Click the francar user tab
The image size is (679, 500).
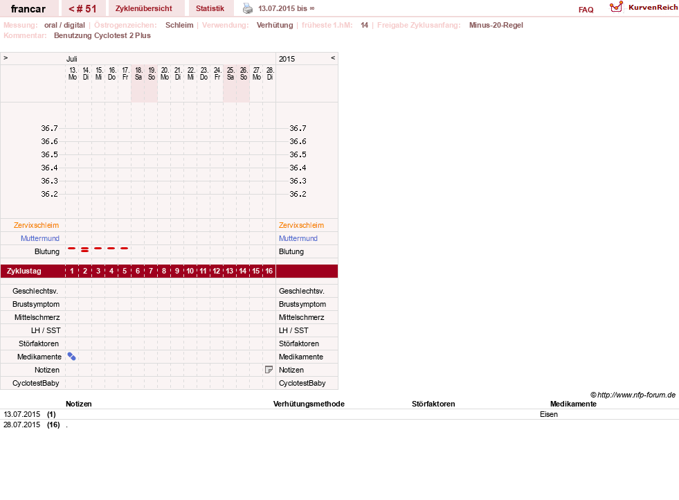tap(28, 9)
